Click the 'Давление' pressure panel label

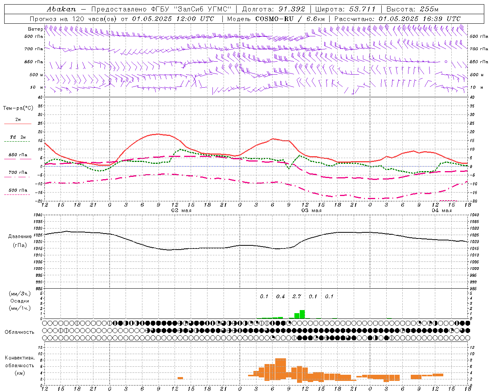click(x=20, y=237)
